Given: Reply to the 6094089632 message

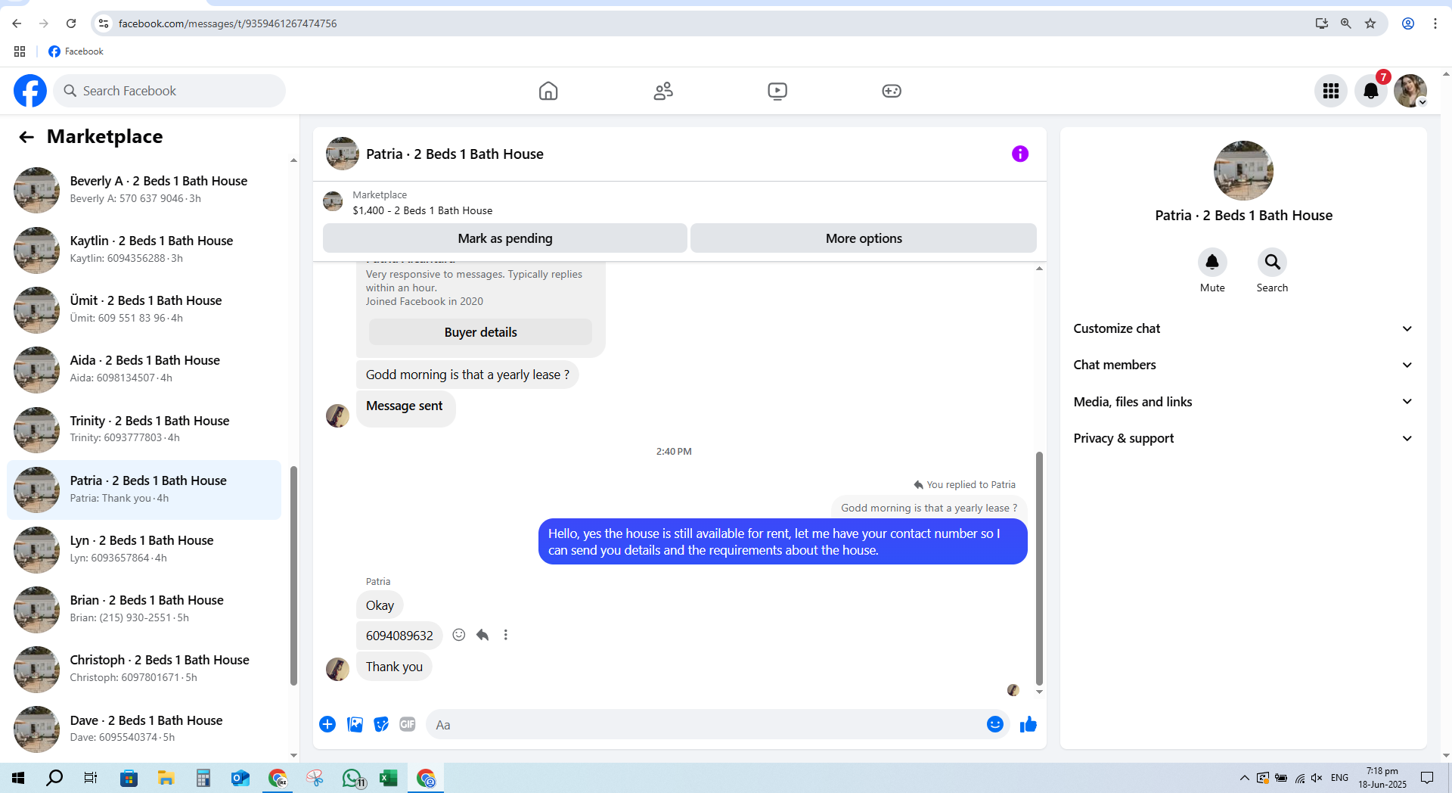Looking at the screenshot, I should (482, 635).
